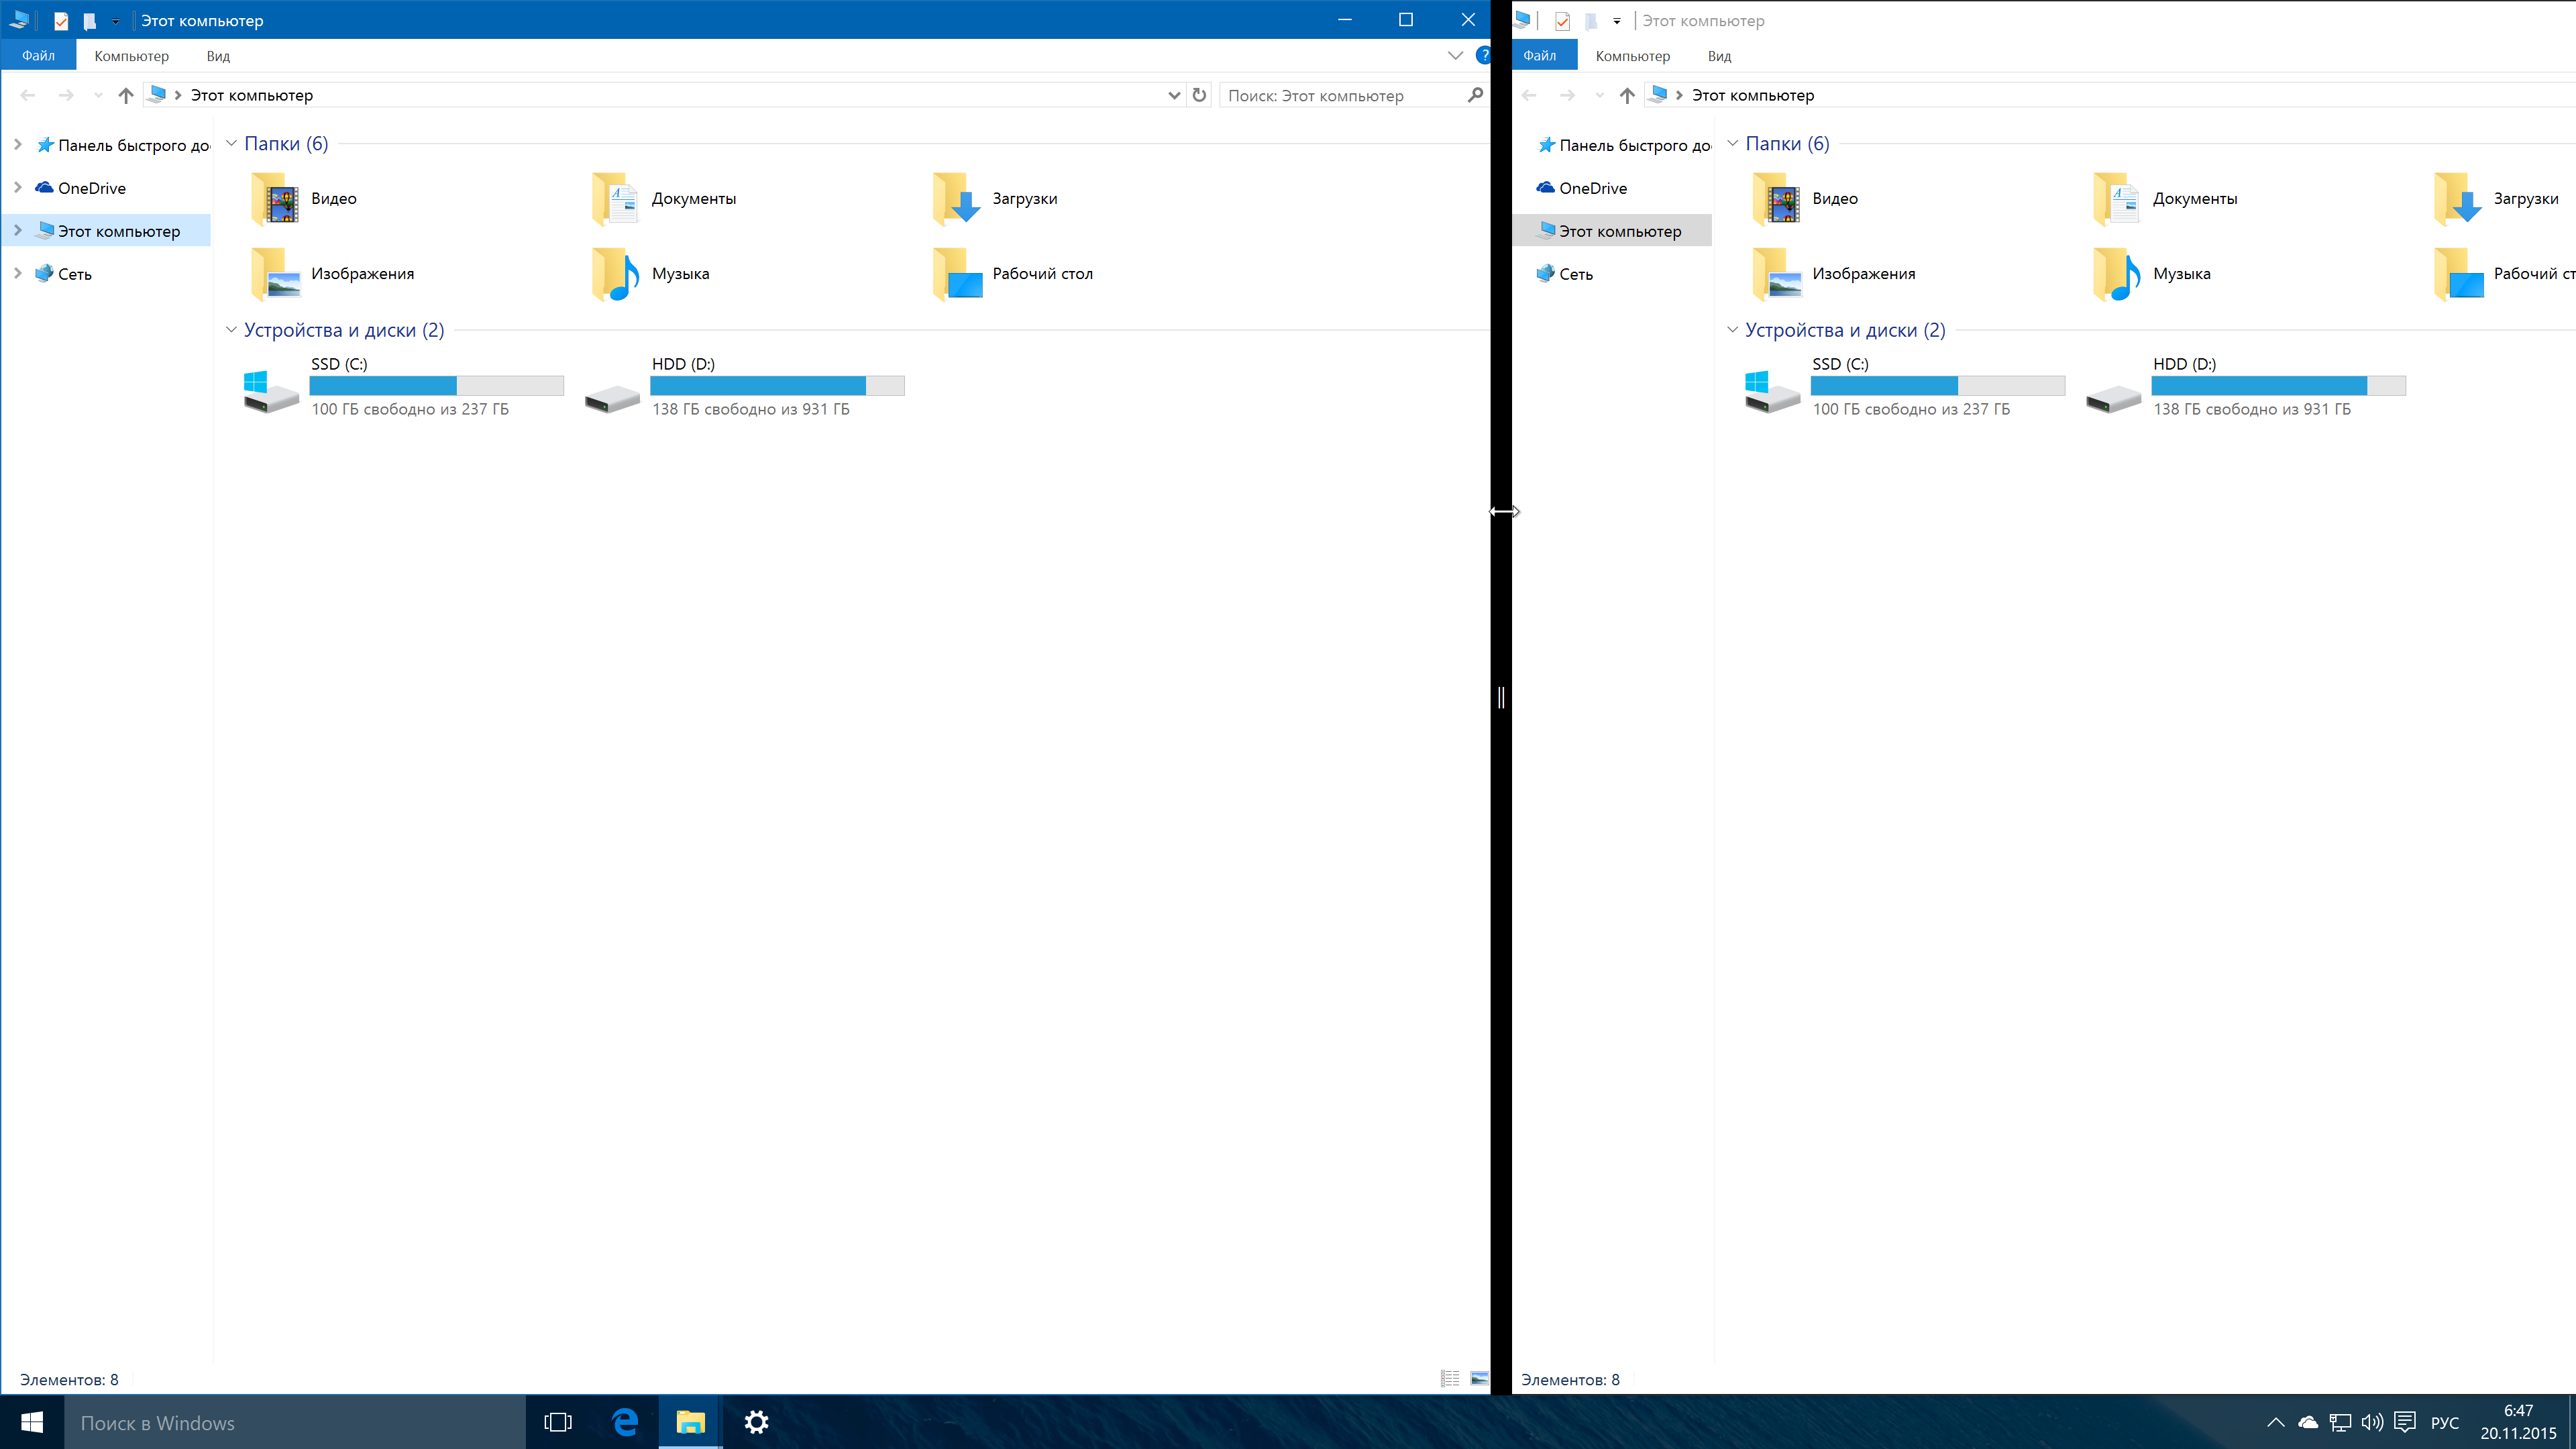Open the address bar history dropdown
Viewport: 2576px width, 1449px height.
click(1174, 95)
